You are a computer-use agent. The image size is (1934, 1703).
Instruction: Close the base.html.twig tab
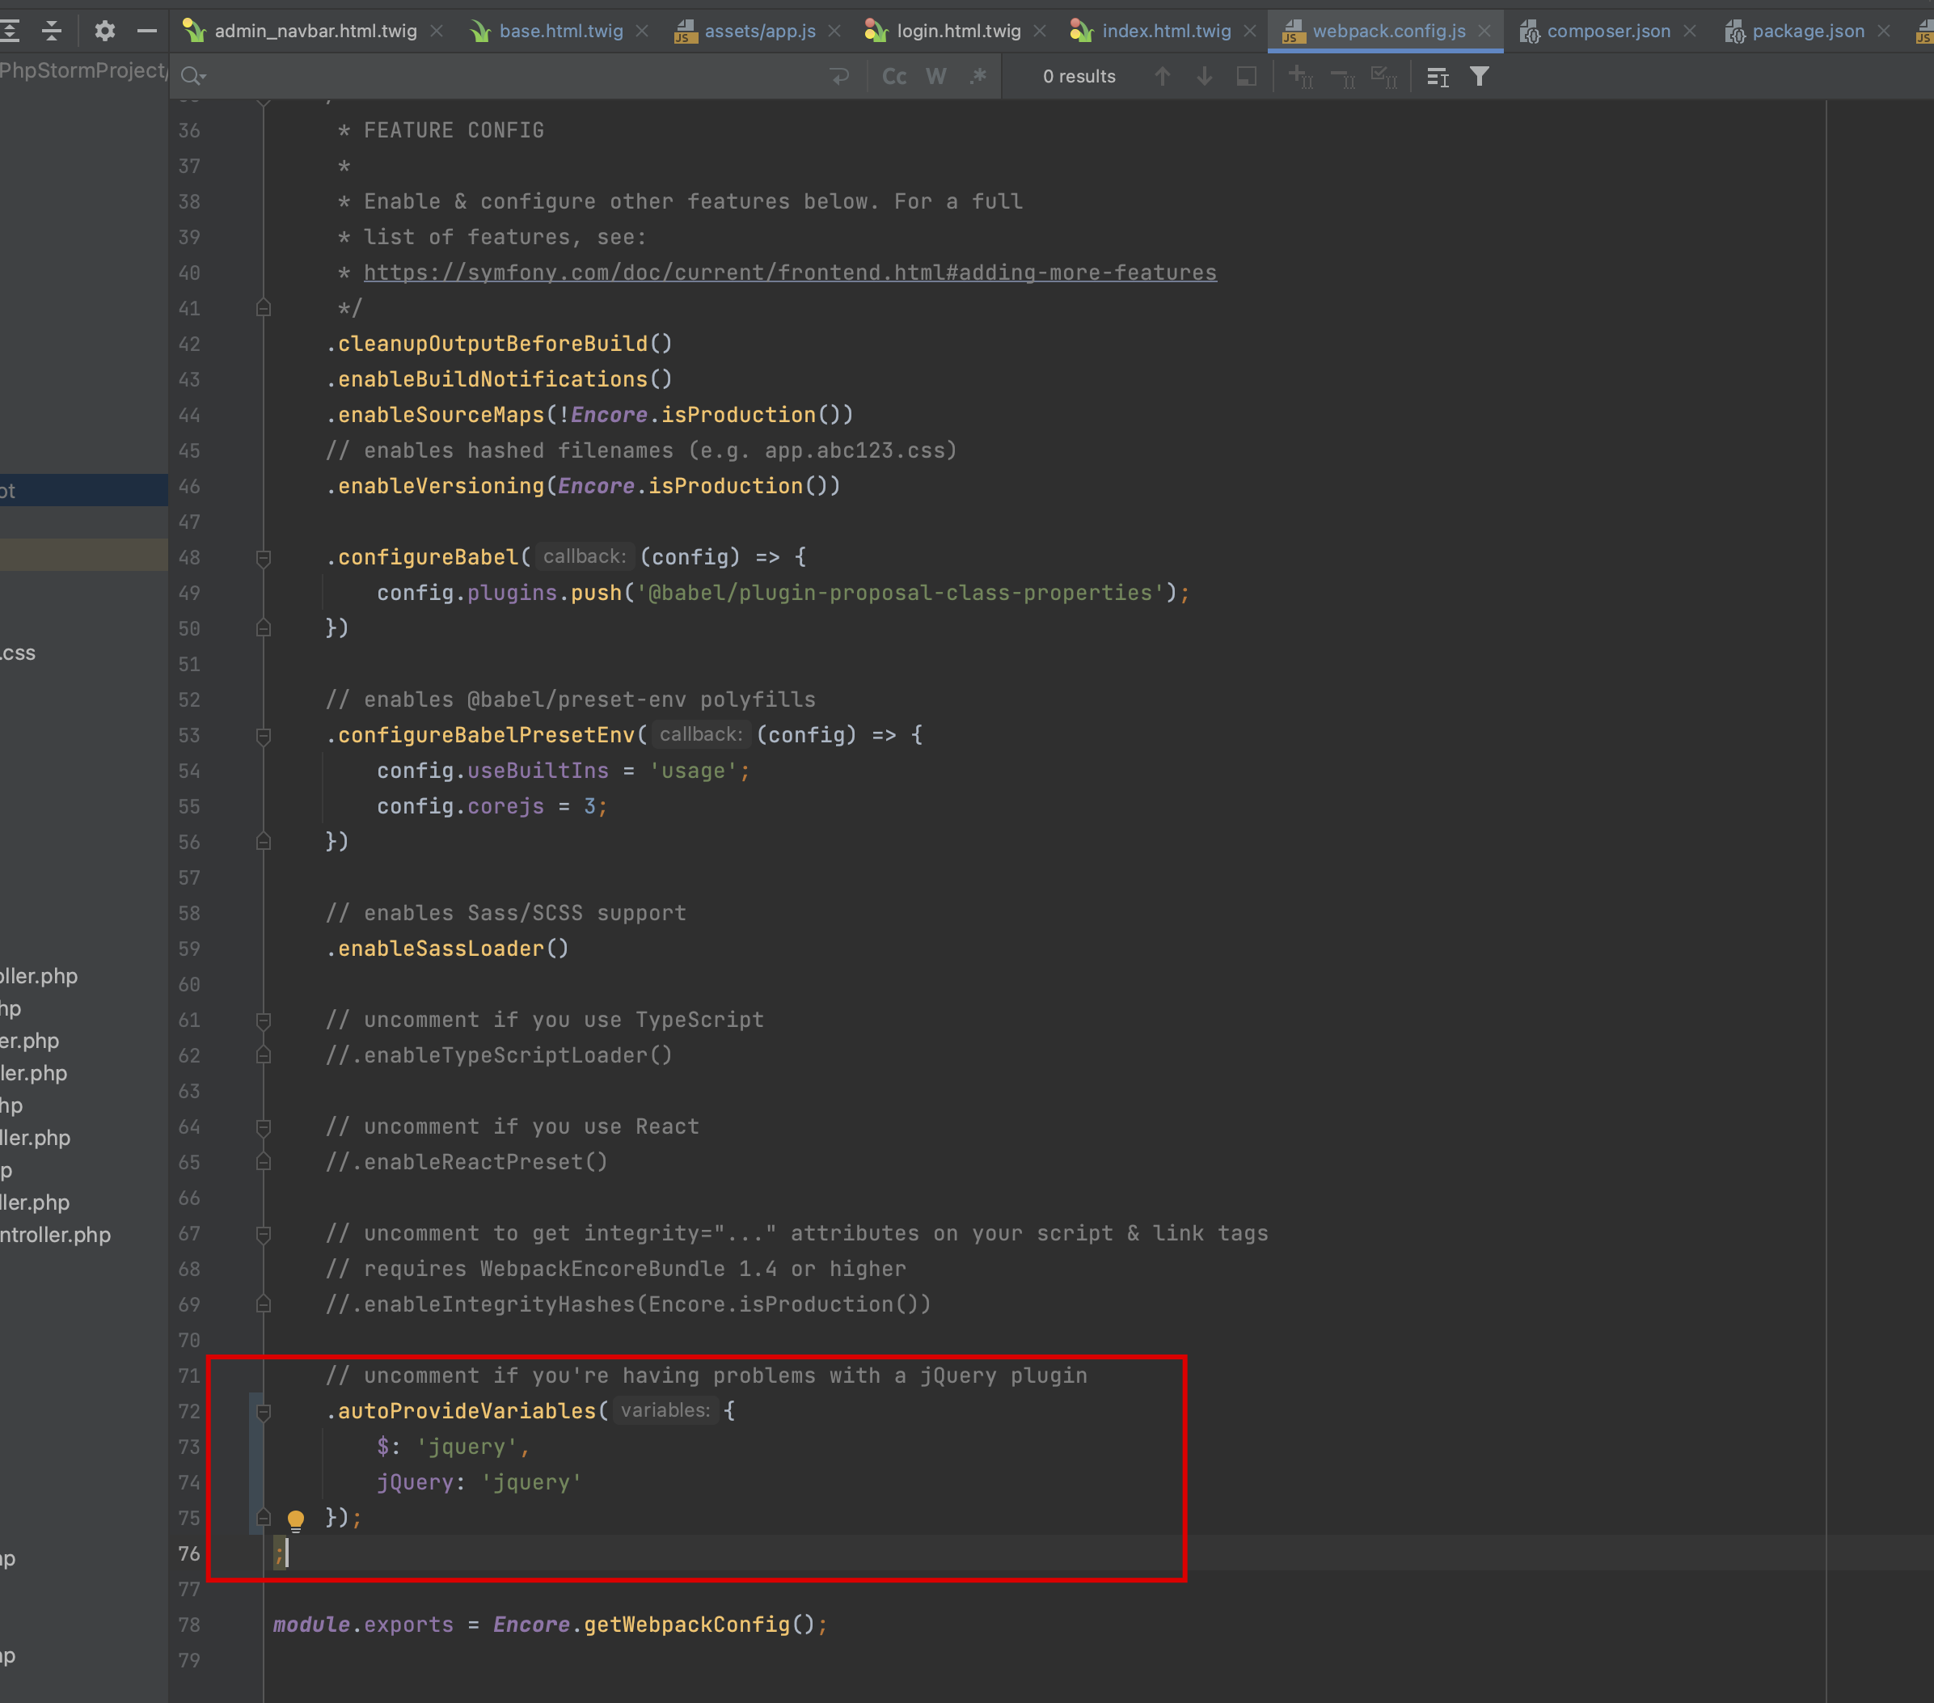[643, 32]
